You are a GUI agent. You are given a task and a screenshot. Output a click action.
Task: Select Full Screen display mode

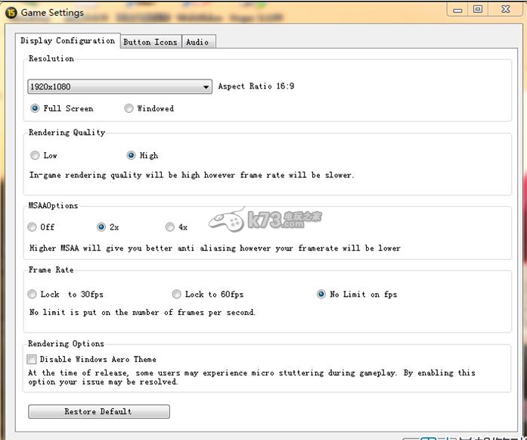coord(35,109)
